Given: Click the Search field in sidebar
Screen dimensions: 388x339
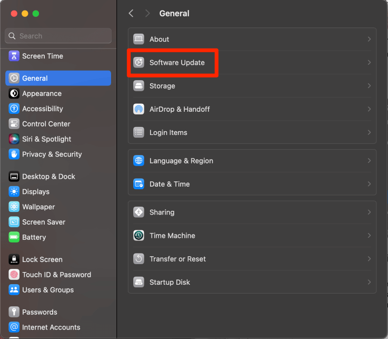Looking at the screenshot, I should tap(63, 36).
